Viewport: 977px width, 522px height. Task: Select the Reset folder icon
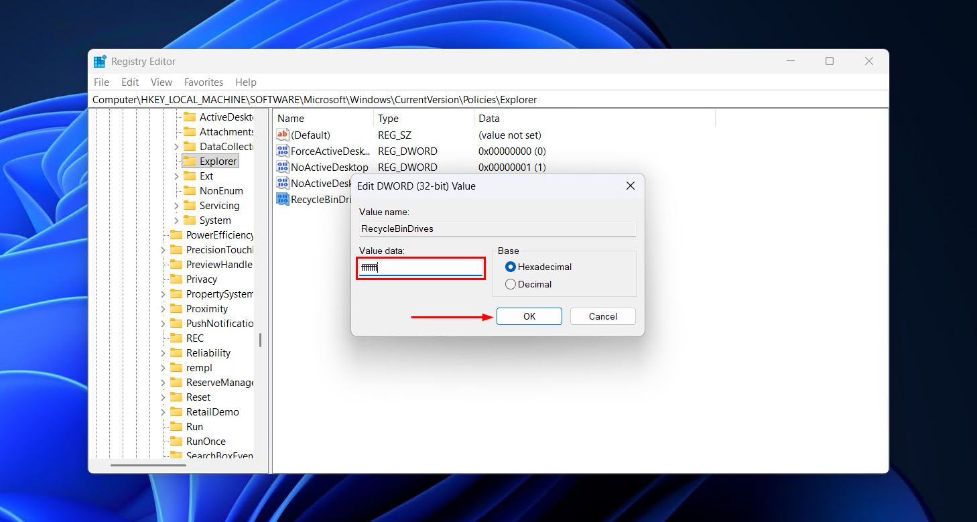(x=176, y=397)
